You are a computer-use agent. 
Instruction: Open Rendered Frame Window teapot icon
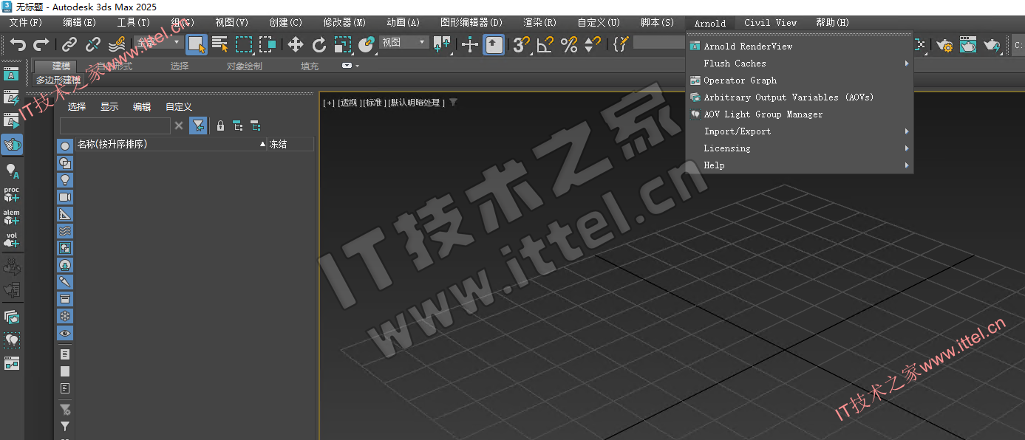tap(968, 45)
